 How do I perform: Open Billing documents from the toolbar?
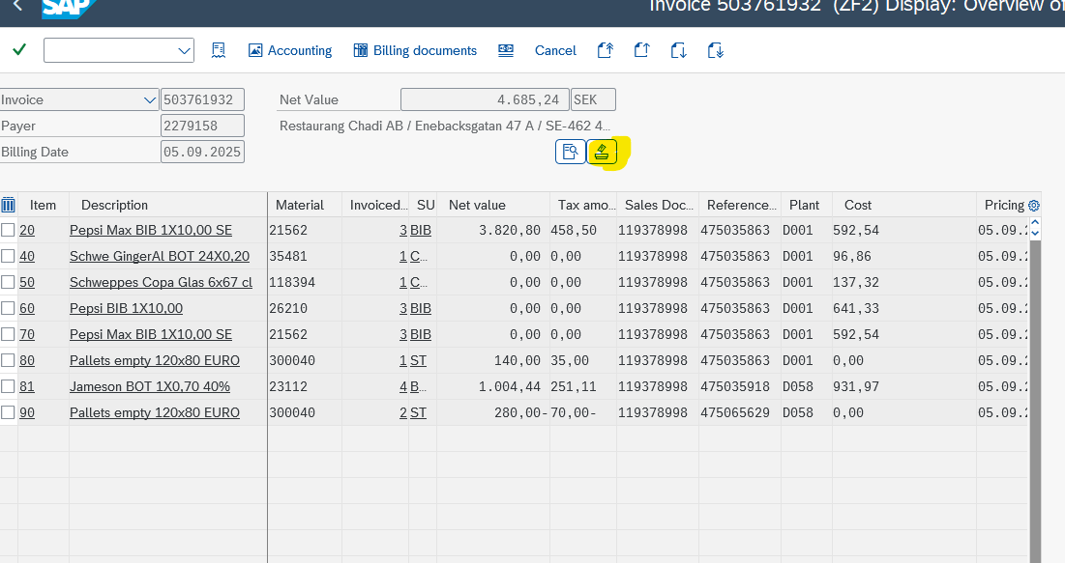pyautogui.click(x=415, y=50)
